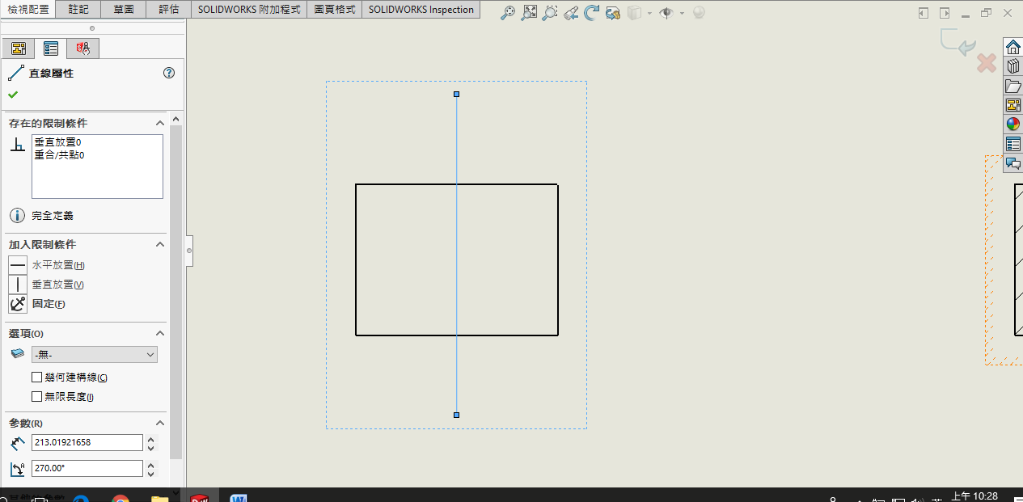
Task: Open the 檢視配置 ribbon tab
Action: click(x=28, y=10)
